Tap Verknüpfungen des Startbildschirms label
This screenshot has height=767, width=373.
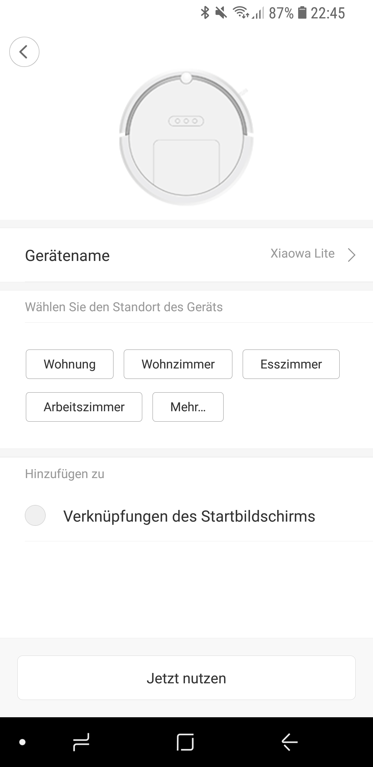[x=189, y=516]
